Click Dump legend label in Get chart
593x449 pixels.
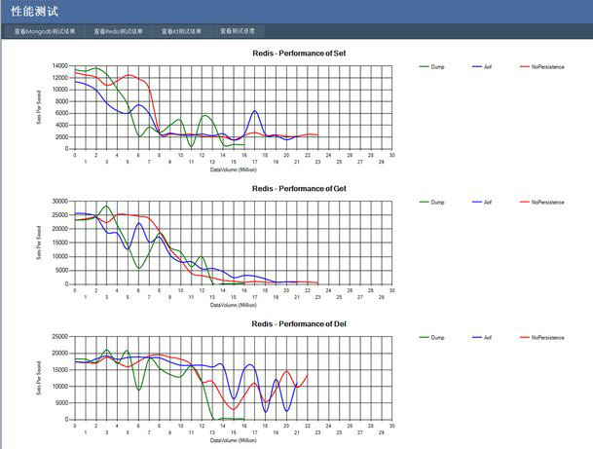click(437, 202)
